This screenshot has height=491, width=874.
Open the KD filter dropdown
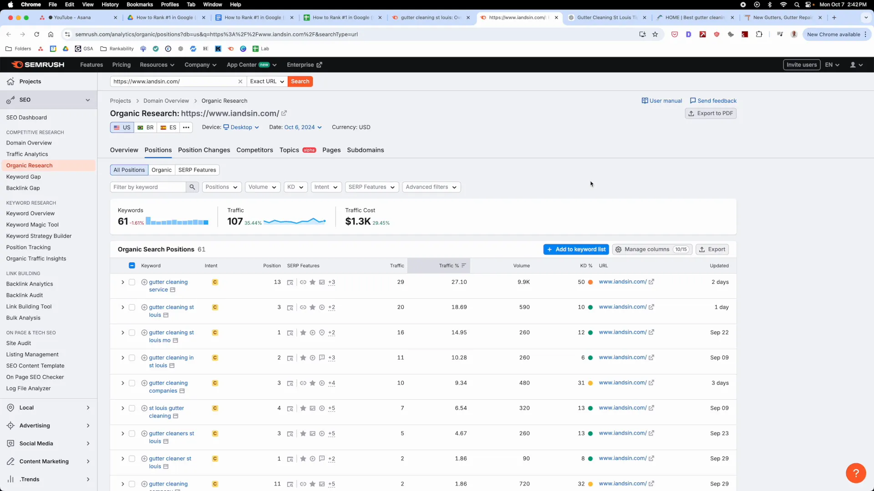295,187
